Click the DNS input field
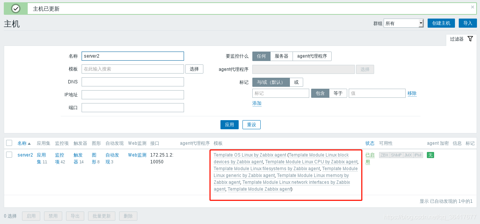480x224 pixels. click(x=133, y=82)
